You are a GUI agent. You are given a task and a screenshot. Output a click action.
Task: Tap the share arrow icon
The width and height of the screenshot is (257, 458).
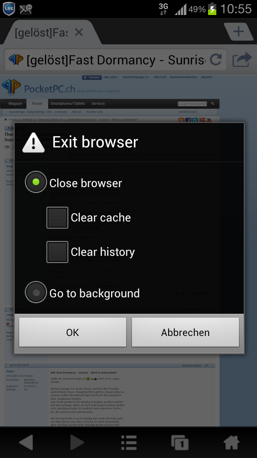tap(242, 59)
